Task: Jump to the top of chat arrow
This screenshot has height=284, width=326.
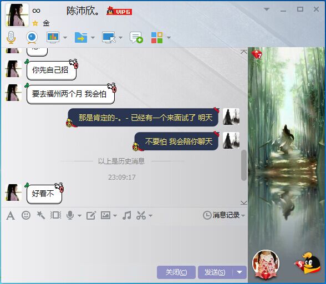Action: coord(244,52)
